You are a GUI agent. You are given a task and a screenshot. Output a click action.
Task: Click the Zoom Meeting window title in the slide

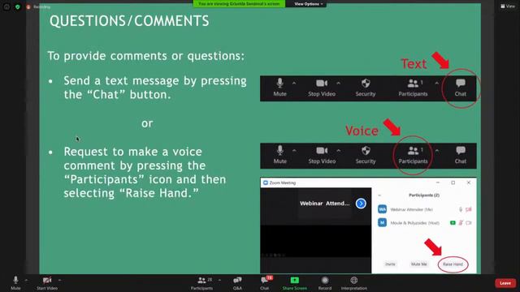[282, 182]
